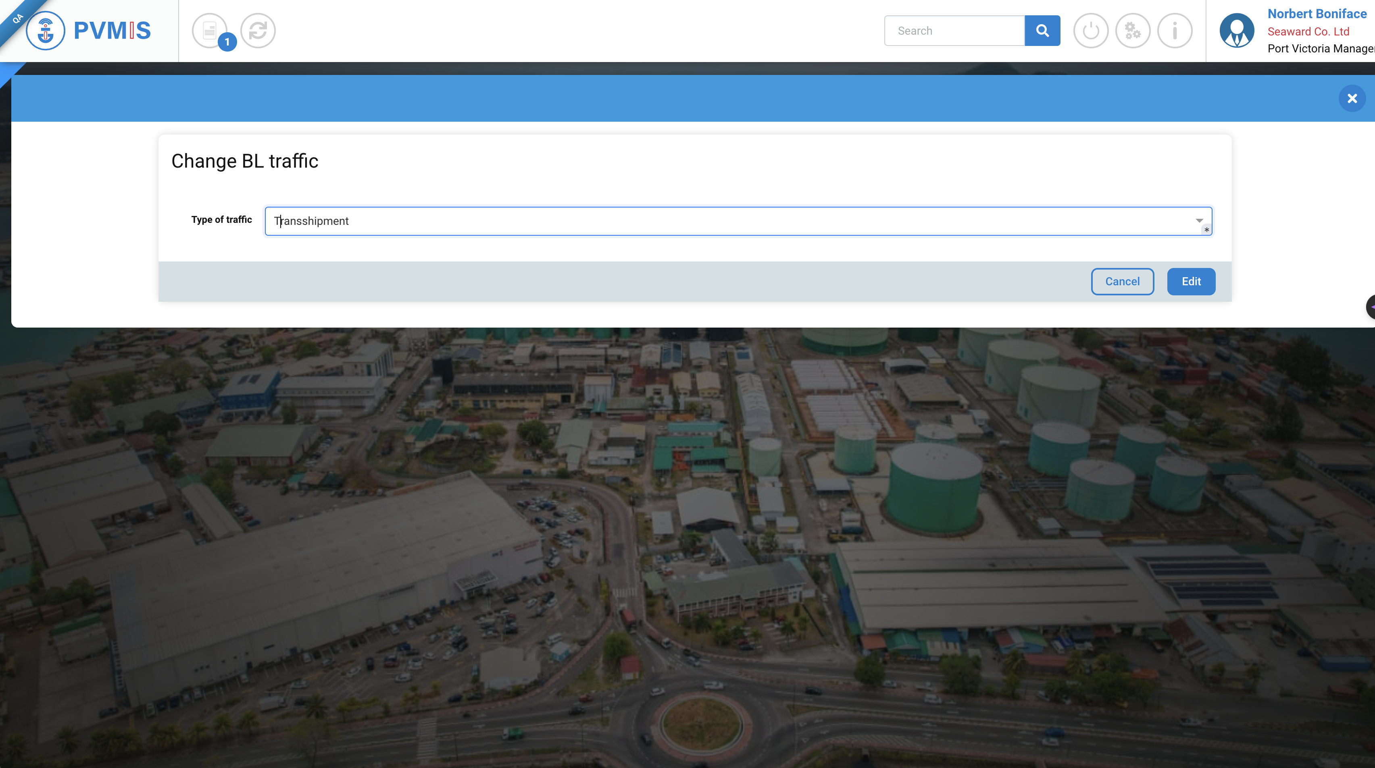The image size is (1375, 768).
Task: Expand the Type of traffic arrow
Action: 1199,220
